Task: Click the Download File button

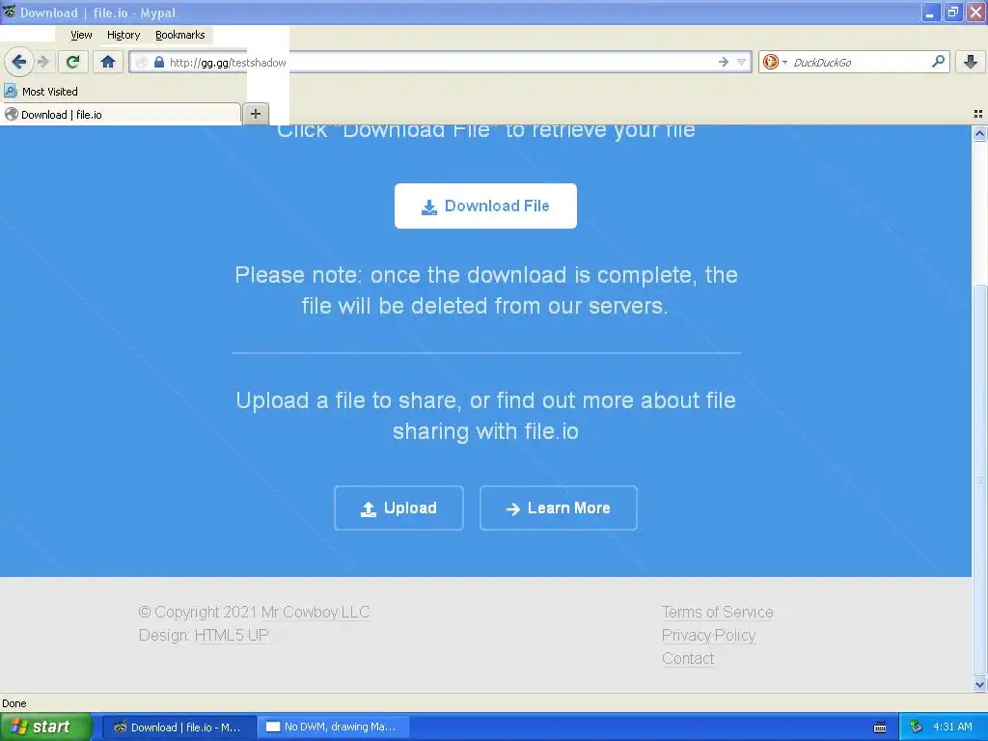Action: pyautogui.click(x=485, y=206)
